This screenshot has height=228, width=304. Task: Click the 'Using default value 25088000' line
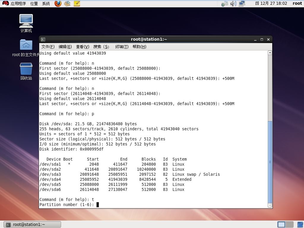(73, 74)
